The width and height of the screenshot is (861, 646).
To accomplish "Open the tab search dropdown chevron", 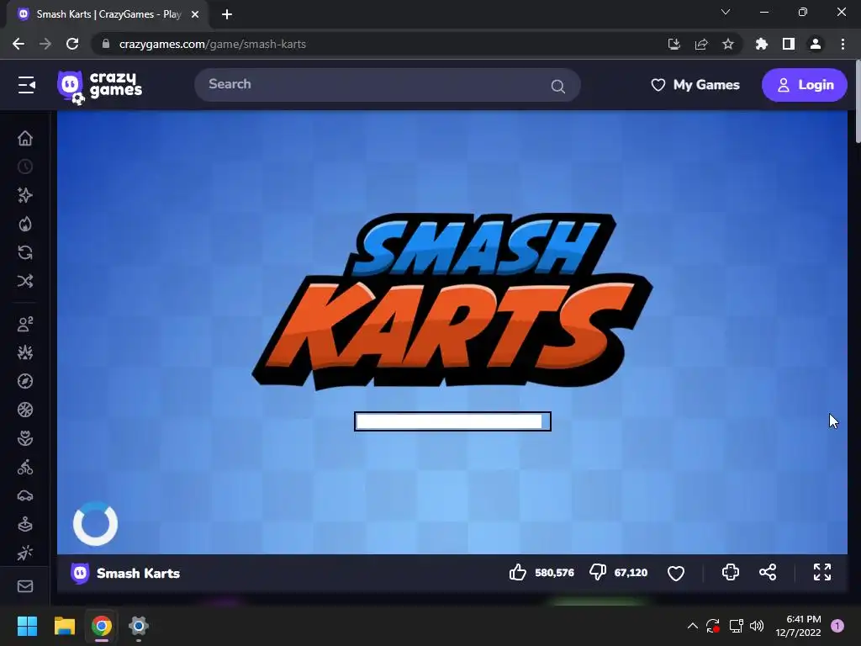I will click(726, 12).
